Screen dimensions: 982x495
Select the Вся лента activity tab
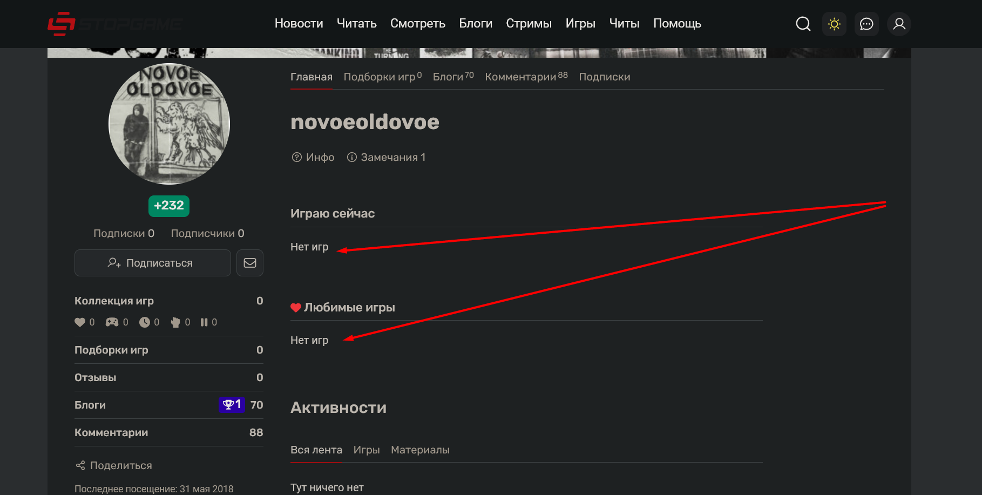click(x=316, y=450)
